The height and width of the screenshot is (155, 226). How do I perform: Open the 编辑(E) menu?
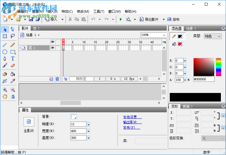(x=22, y=12)
